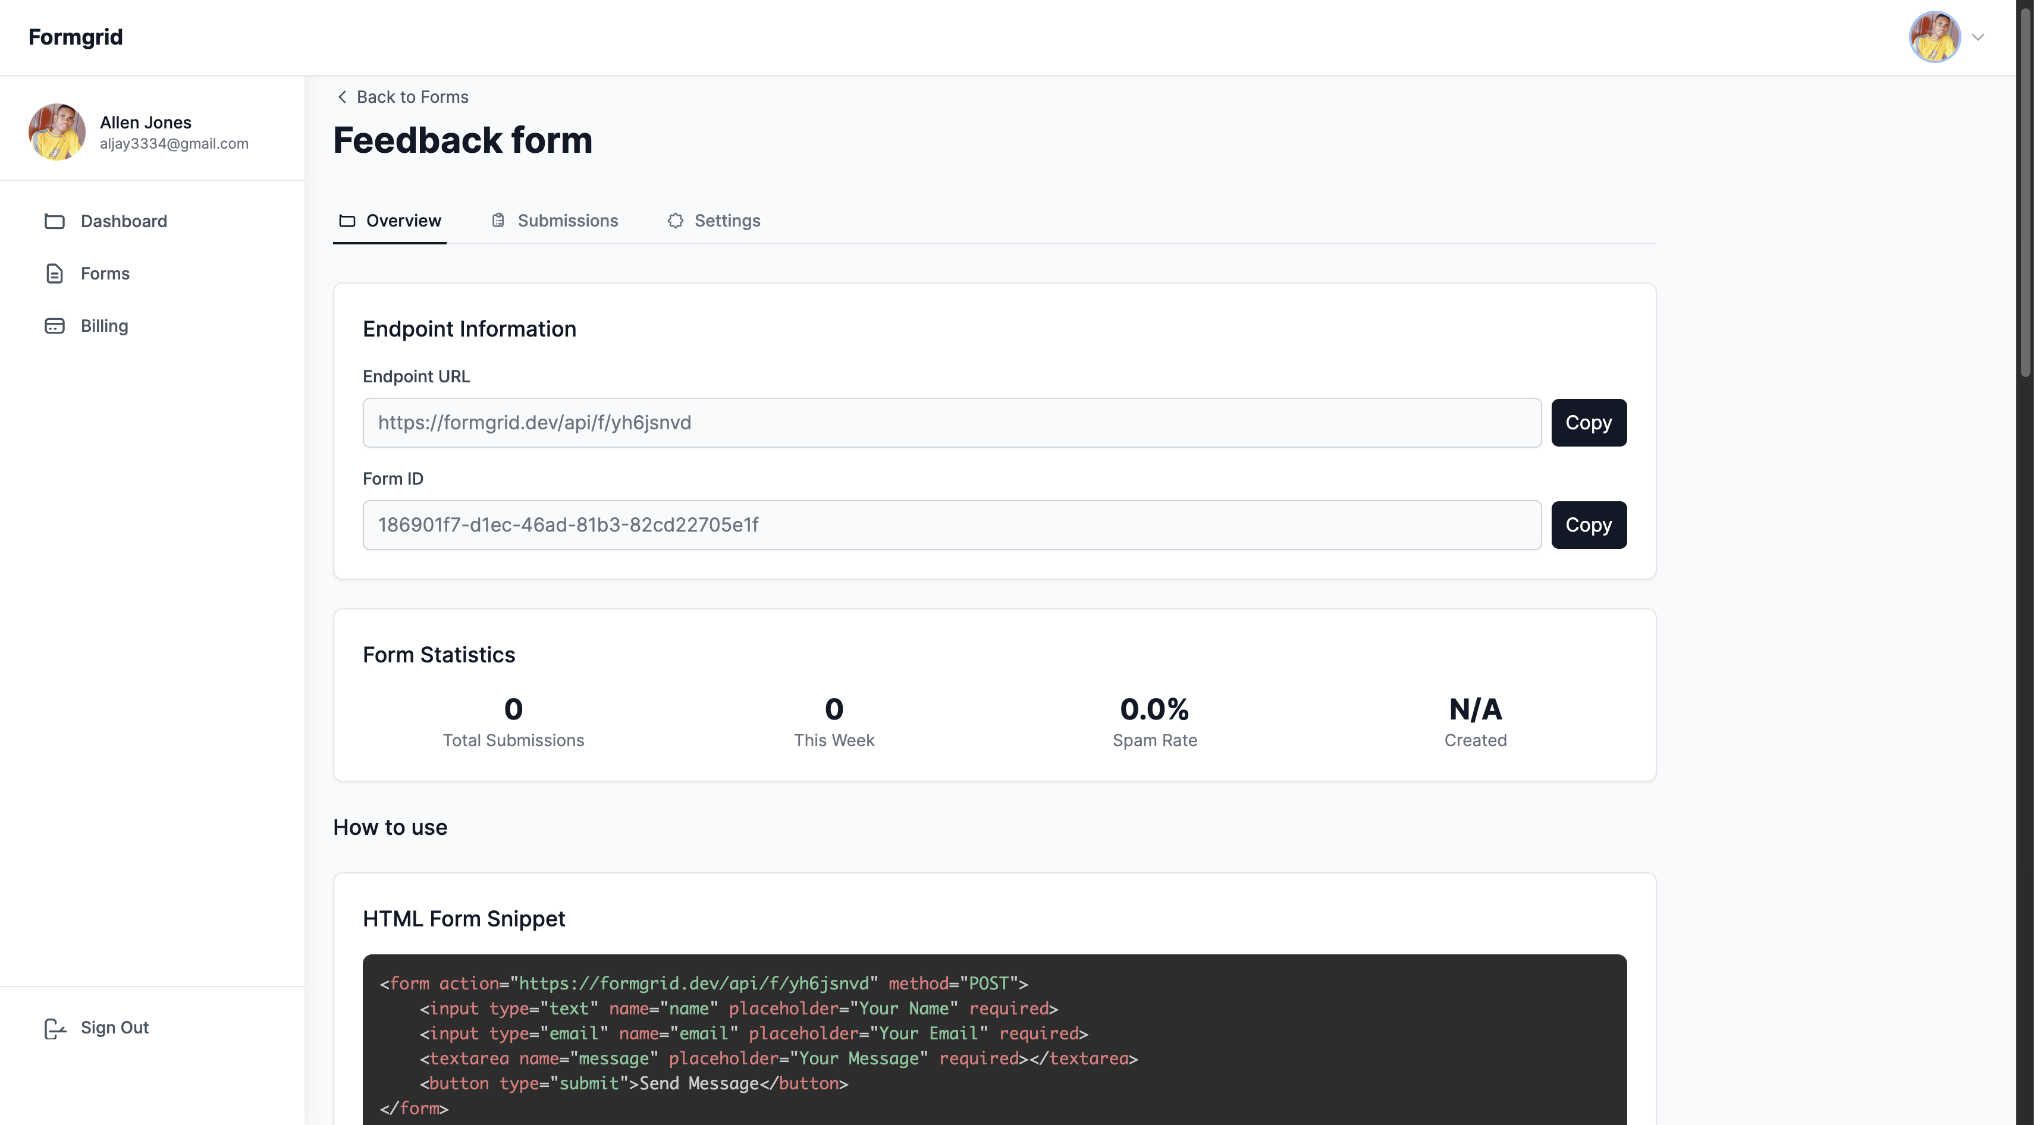Open the account dropdown at top right
This screenshot has width=2034, height=1125.
click(x=1979, y=37)
